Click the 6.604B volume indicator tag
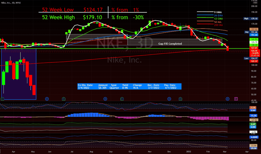The height and width of the screenshot is (154, 261). coord(254,137)
